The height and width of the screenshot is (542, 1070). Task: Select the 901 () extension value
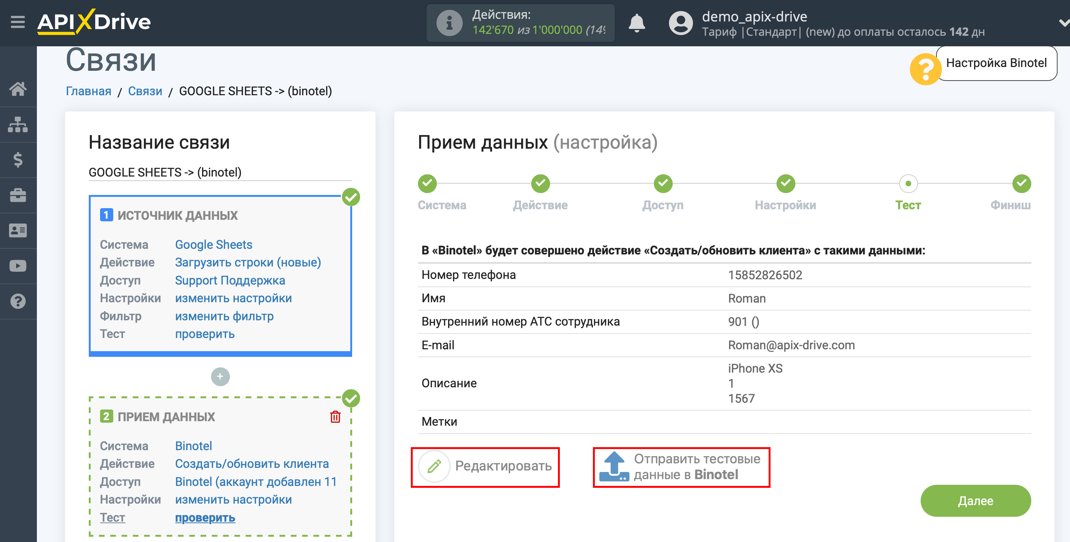(x=743, y=321)
